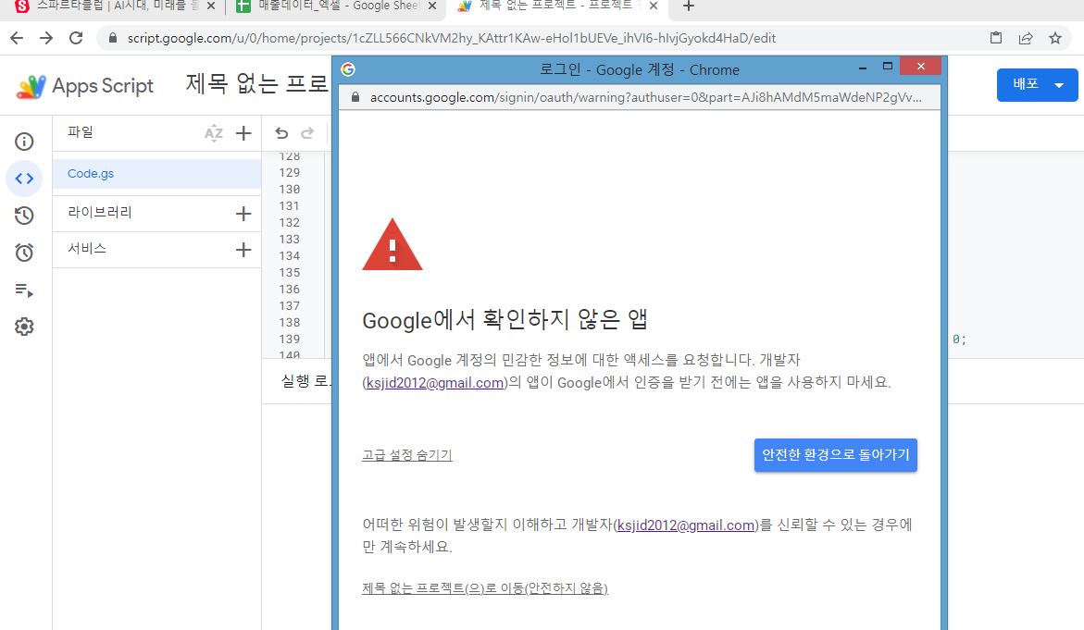Click 제목 없는 프로젝트(으)로 이동(안전하지 않음) link
The image size is (1084, 630).
coord(485,588)
